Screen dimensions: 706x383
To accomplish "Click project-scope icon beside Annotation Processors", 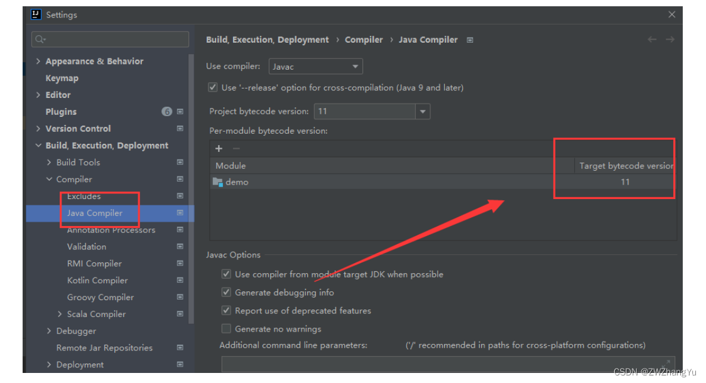I will [x=180, y=230].
